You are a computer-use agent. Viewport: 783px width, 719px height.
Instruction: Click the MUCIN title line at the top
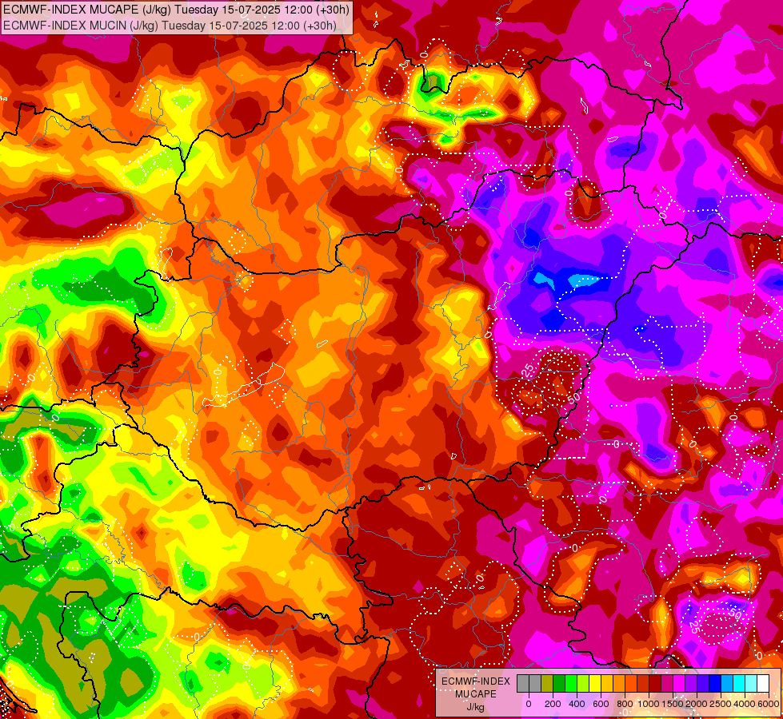point(170,26)
